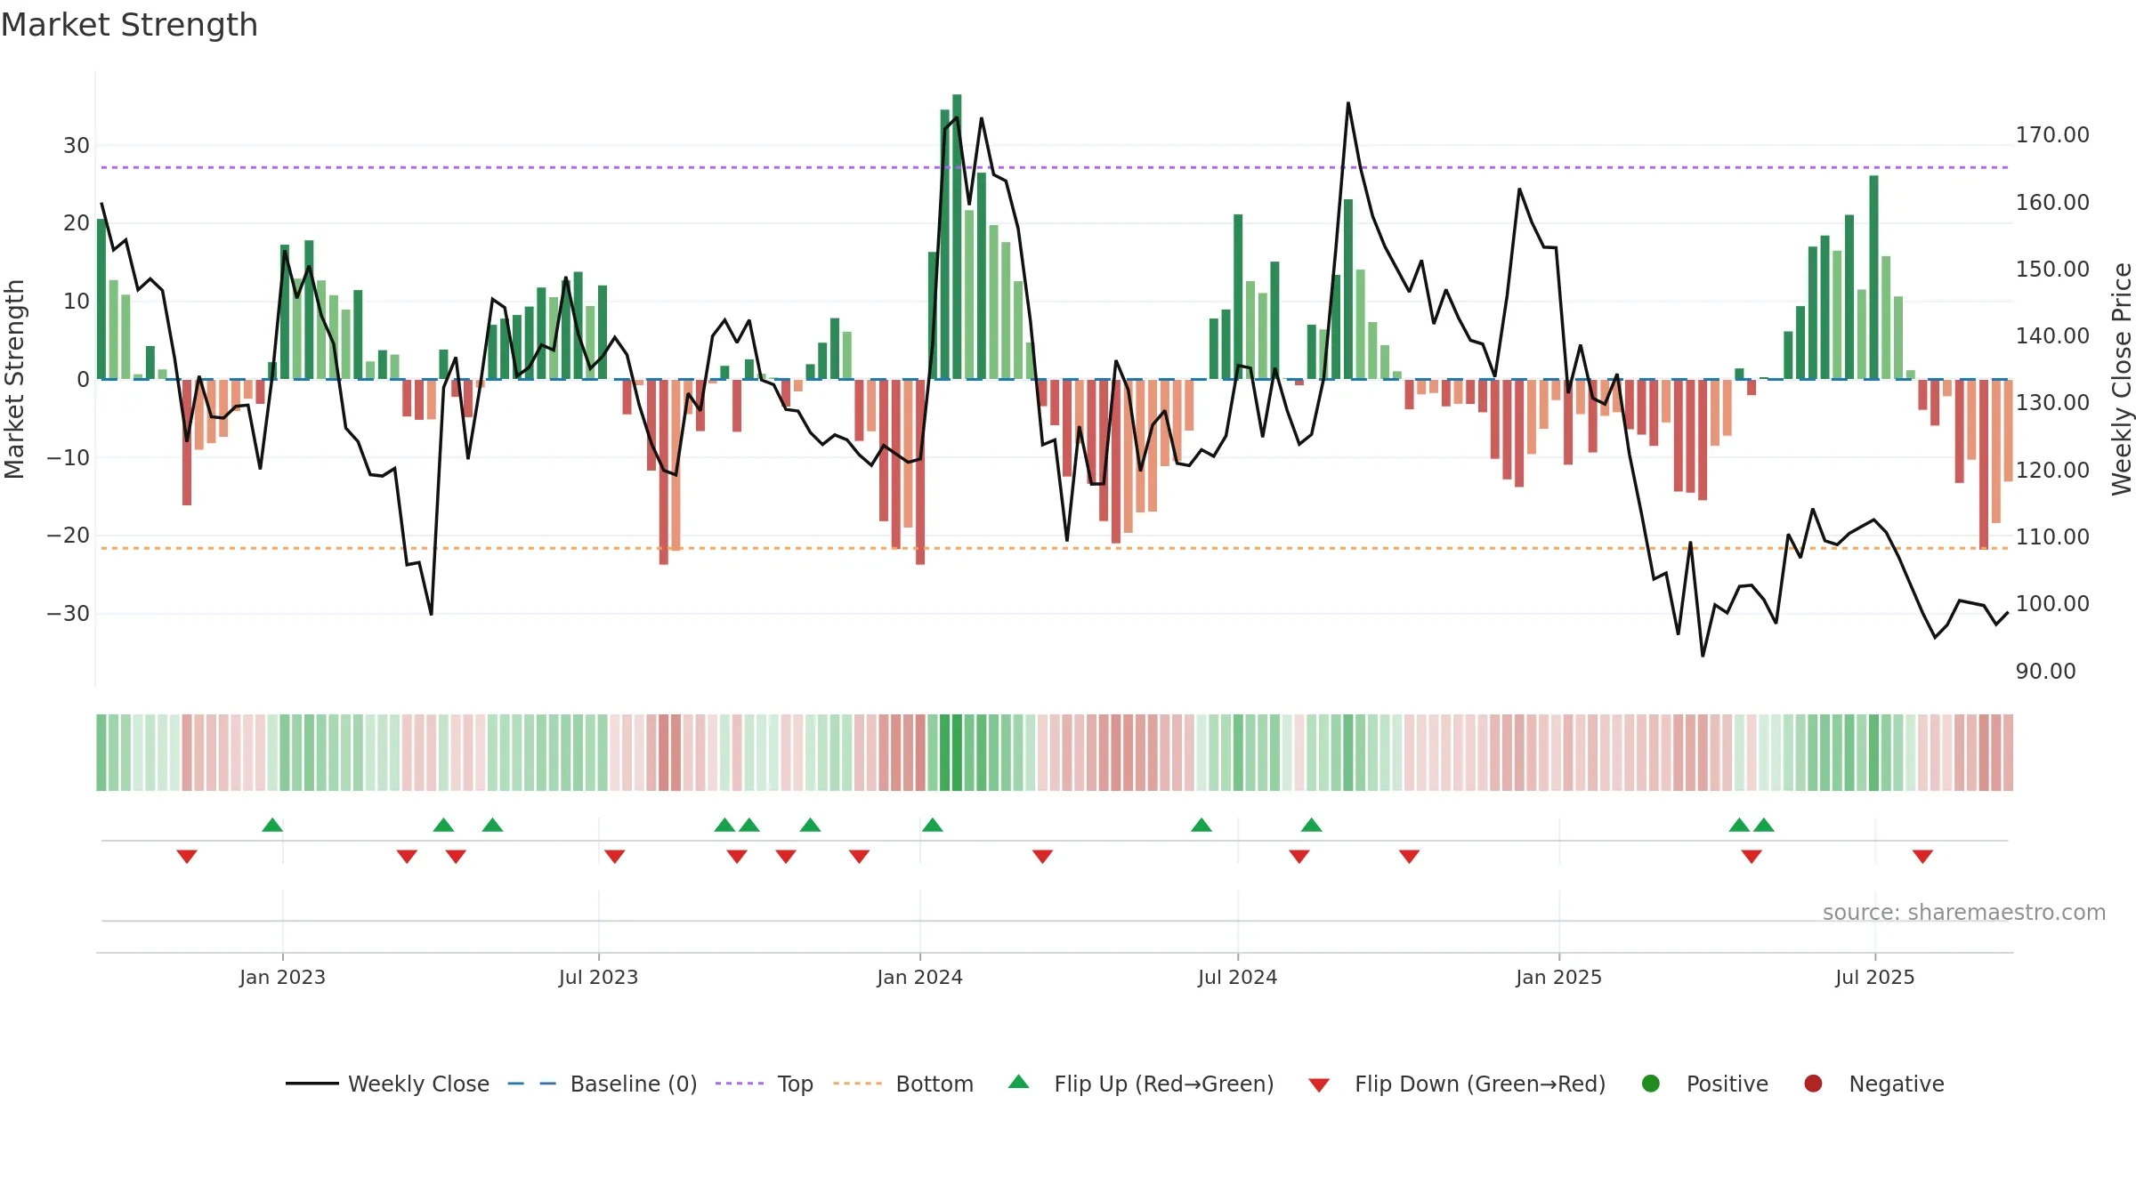
Task: Click the green Positive circle legend icon
Action: tap(1651, 1084)
